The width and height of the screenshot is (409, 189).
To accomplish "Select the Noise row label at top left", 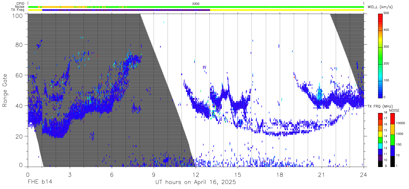I will pyautogui.click(x=20, y=7).
